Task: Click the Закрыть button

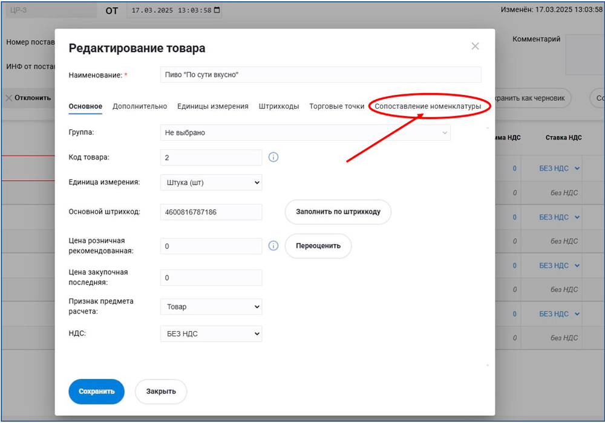Action: click(161, 392)
